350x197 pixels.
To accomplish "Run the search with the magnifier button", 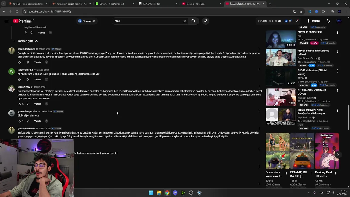I will (193, 21).
